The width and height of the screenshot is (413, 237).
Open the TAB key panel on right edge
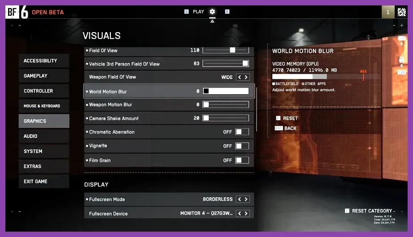click(402, 72)
